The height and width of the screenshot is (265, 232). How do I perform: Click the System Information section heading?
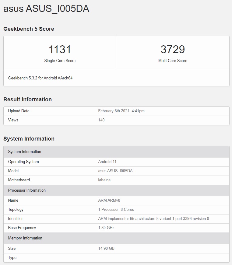pos(29,139)
